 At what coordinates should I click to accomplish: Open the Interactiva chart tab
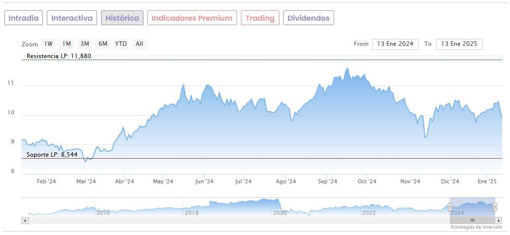tap(72, 18)
